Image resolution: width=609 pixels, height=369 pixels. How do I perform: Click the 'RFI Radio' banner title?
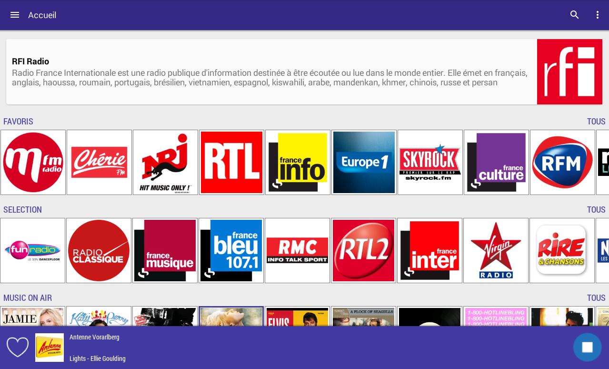pyautogui.click(x=30, y=61)
